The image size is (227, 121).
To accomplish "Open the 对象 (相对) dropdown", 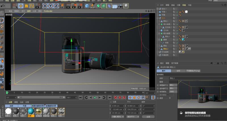I will [117, 116].
